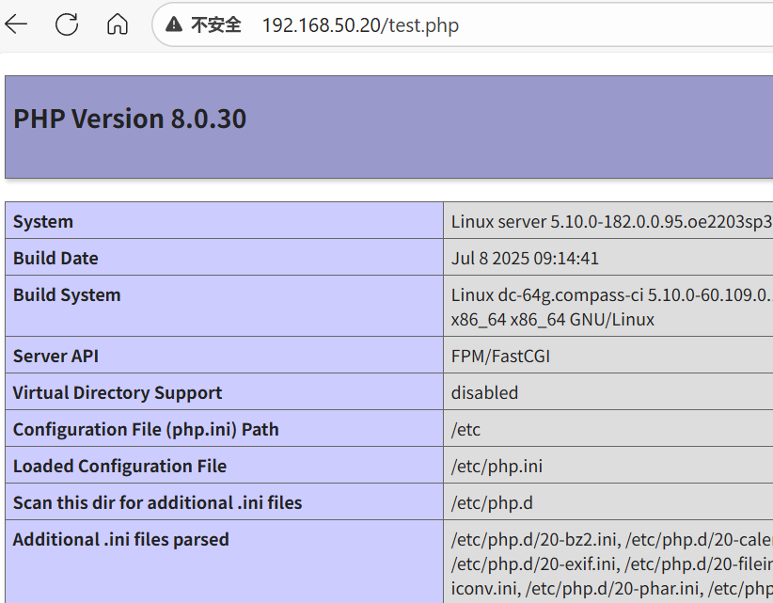Go to the browser home page icon
The height and width of the screenshot is (603, 773).
coord(118,24)
